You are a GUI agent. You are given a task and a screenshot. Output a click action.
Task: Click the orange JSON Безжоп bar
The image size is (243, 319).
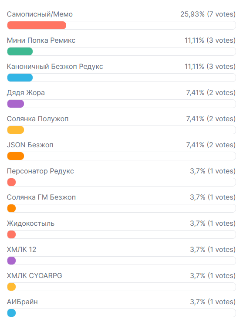pyautogui.click(x=16, y=156)
